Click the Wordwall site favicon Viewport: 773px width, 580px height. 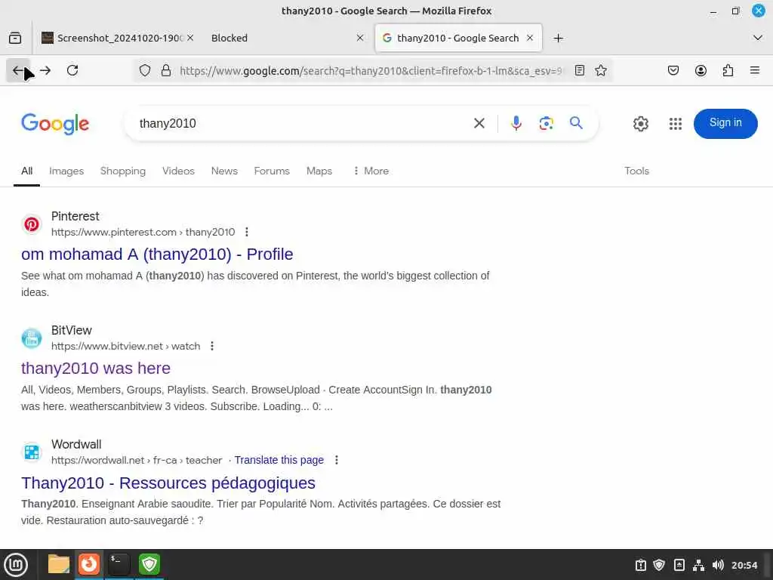tap(32, 452)
